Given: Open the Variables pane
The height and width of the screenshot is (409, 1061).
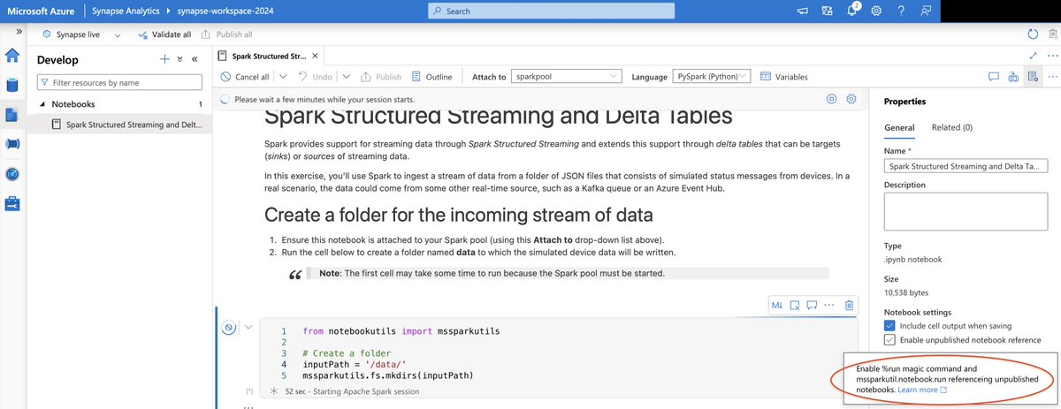Looking at the screenshot, I should [x=783, y=77].
